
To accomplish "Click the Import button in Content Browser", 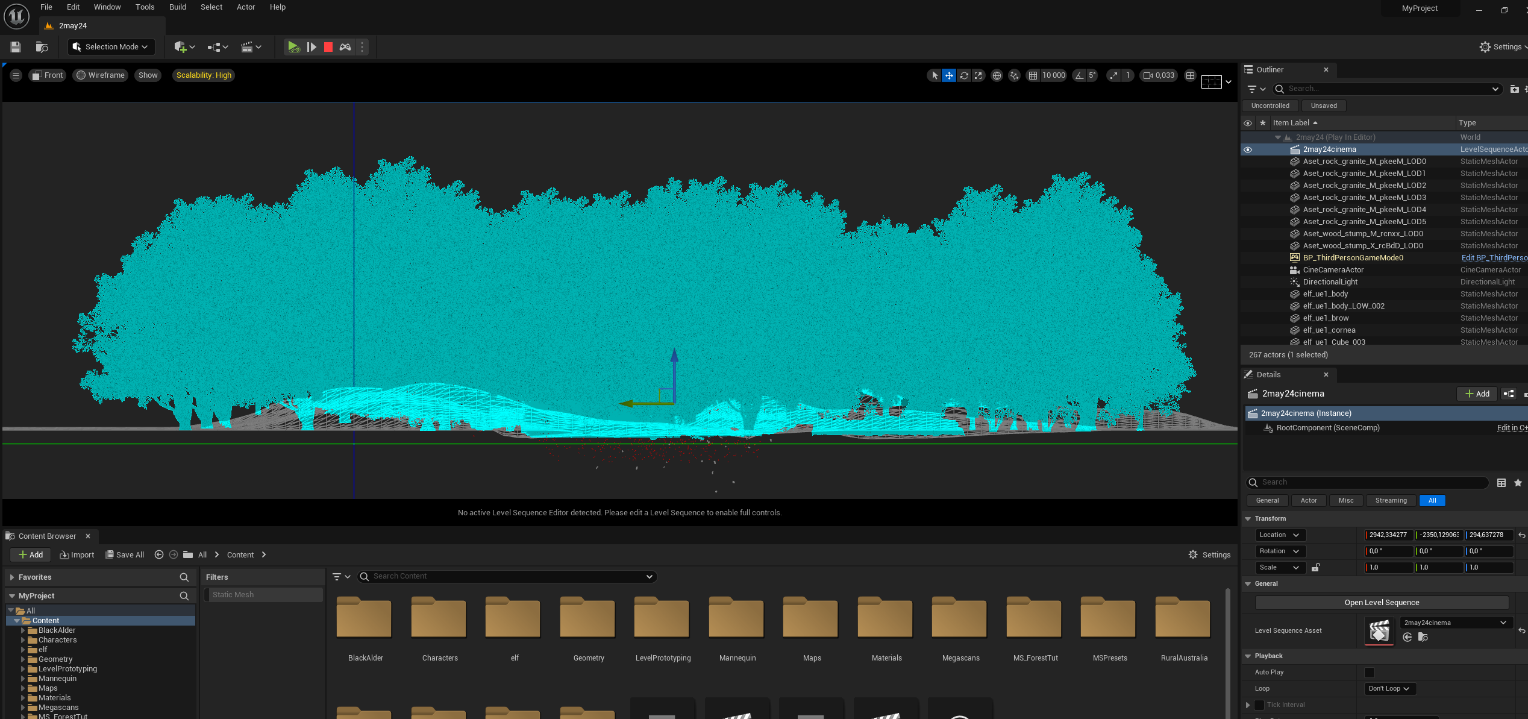I will point(77,554).
